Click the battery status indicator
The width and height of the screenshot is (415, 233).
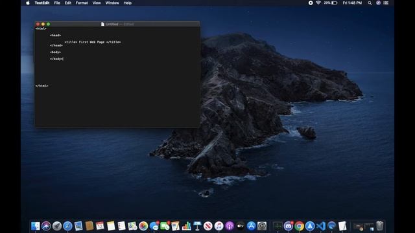331,3
